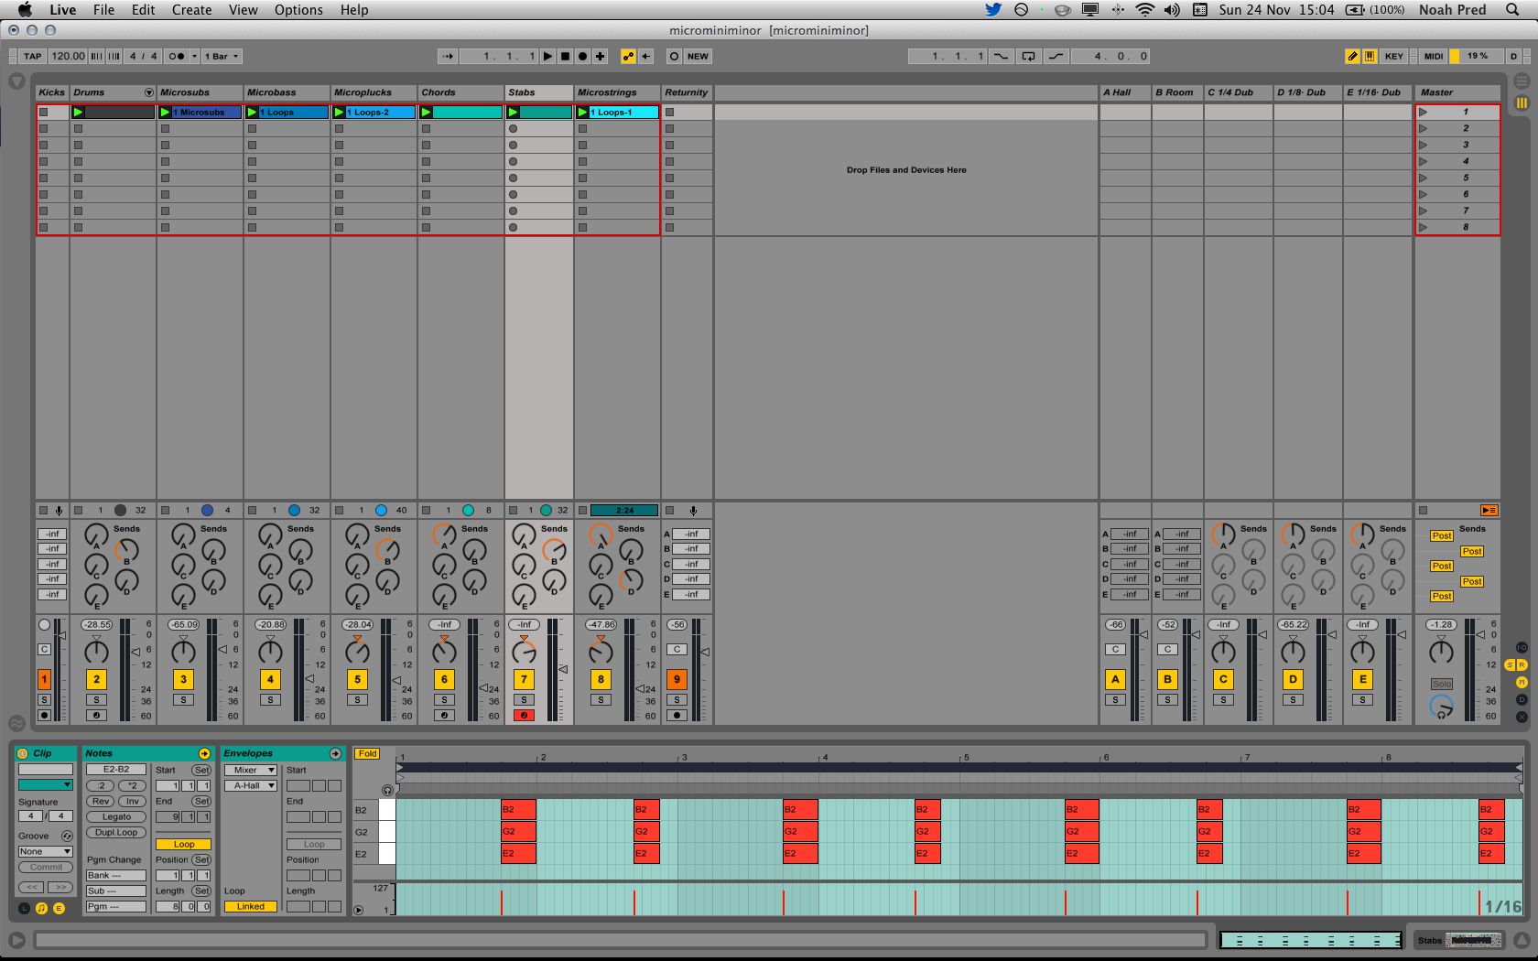Switch to Arrangement view icon
Image resolution: width=1538 pixels, height=961 pixels.
click(x=1522, y=81)
